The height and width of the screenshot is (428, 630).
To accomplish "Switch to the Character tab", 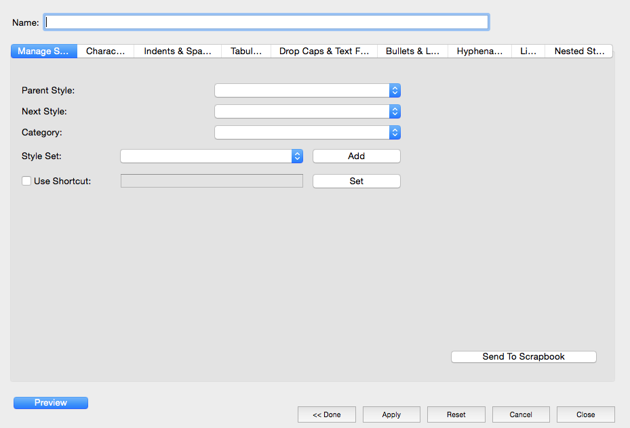I will (x=105, y=51).
